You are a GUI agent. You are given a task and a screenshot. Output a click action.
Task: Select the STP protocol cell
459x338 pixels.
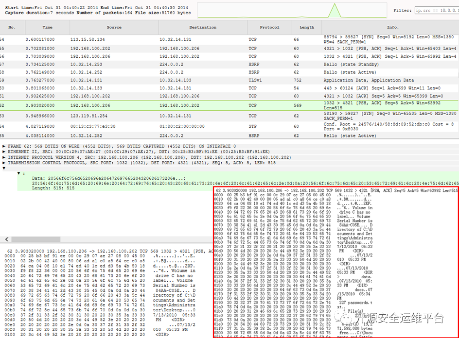click(x=253, y=126)
